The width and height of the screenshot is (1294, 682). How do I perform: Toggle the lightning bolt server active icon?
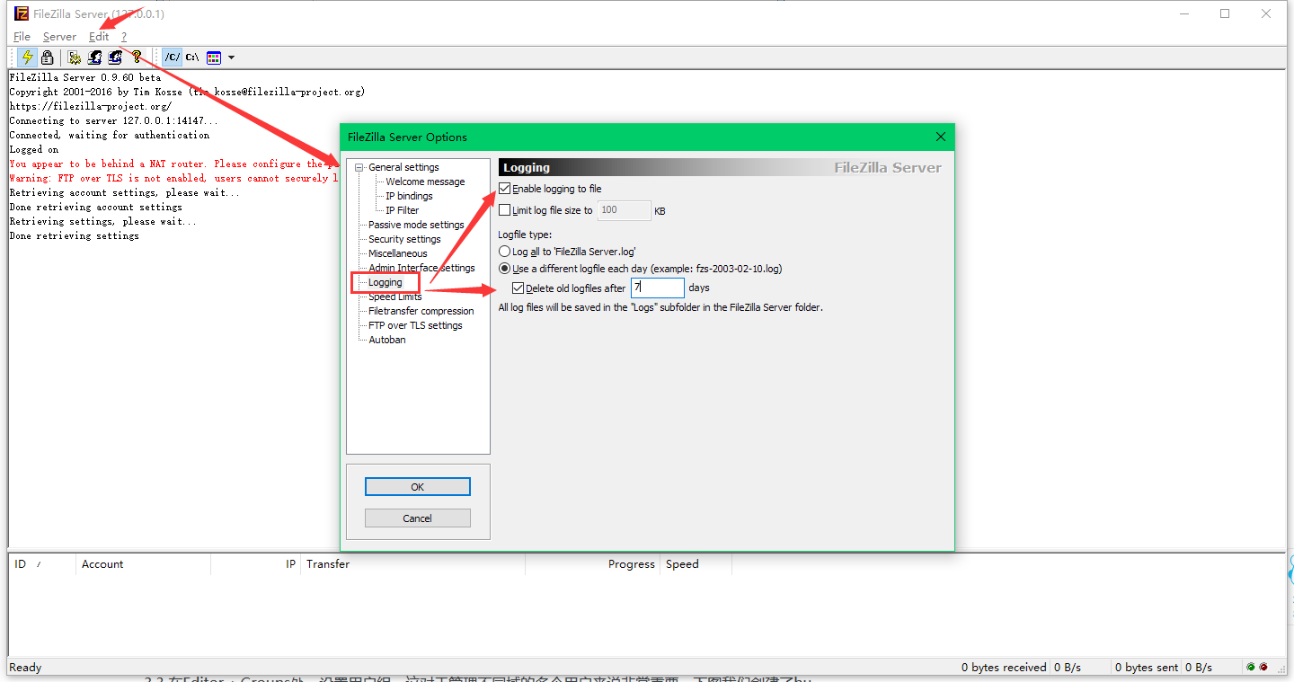coord(27,58)
